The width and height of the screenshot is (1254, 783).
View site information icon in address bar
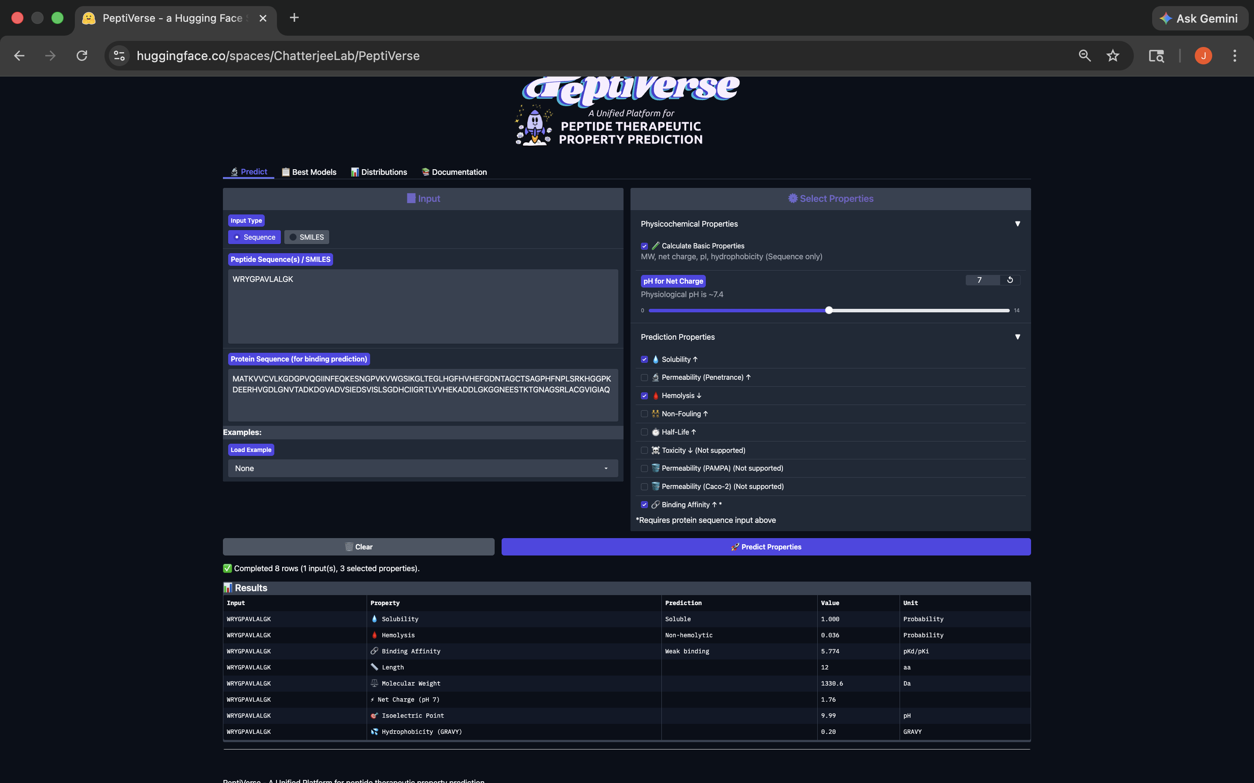(x=120, y=56)
